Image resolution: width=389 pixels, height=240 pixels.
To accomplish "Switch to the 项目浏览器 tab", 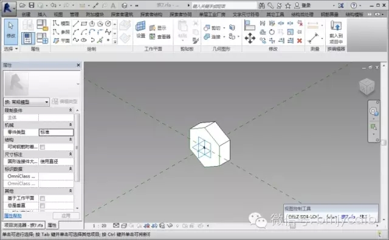I will click(24, 225).
